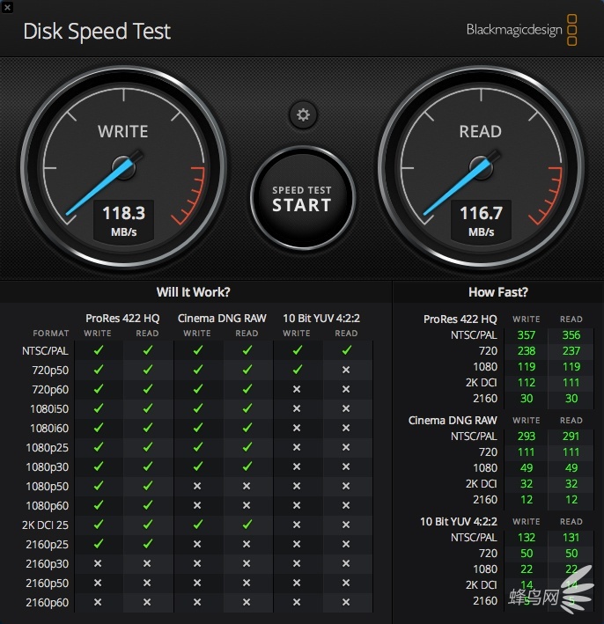This screenshot has width=604, height=624.
Task: Click the Cinema DNG RAW header in How Fast
Action: click(453, 421)
